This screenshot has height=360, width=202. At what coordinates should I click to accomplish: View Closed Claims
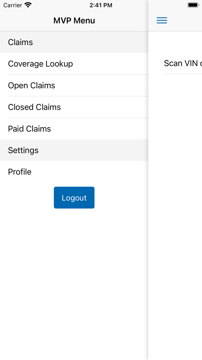(x=34, y=107)
